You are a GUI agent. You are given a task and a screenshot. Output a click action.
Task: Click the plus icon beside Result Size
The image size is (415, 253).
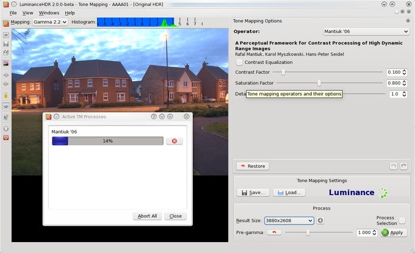pyautogui.click(x=320, y=220)
